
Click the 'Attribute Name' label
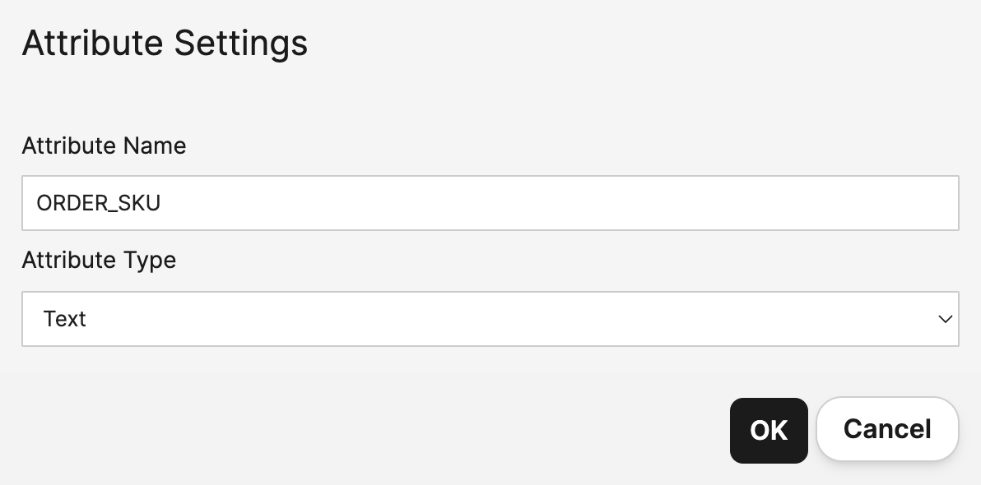pyautogui.click(x=104, y=145)
